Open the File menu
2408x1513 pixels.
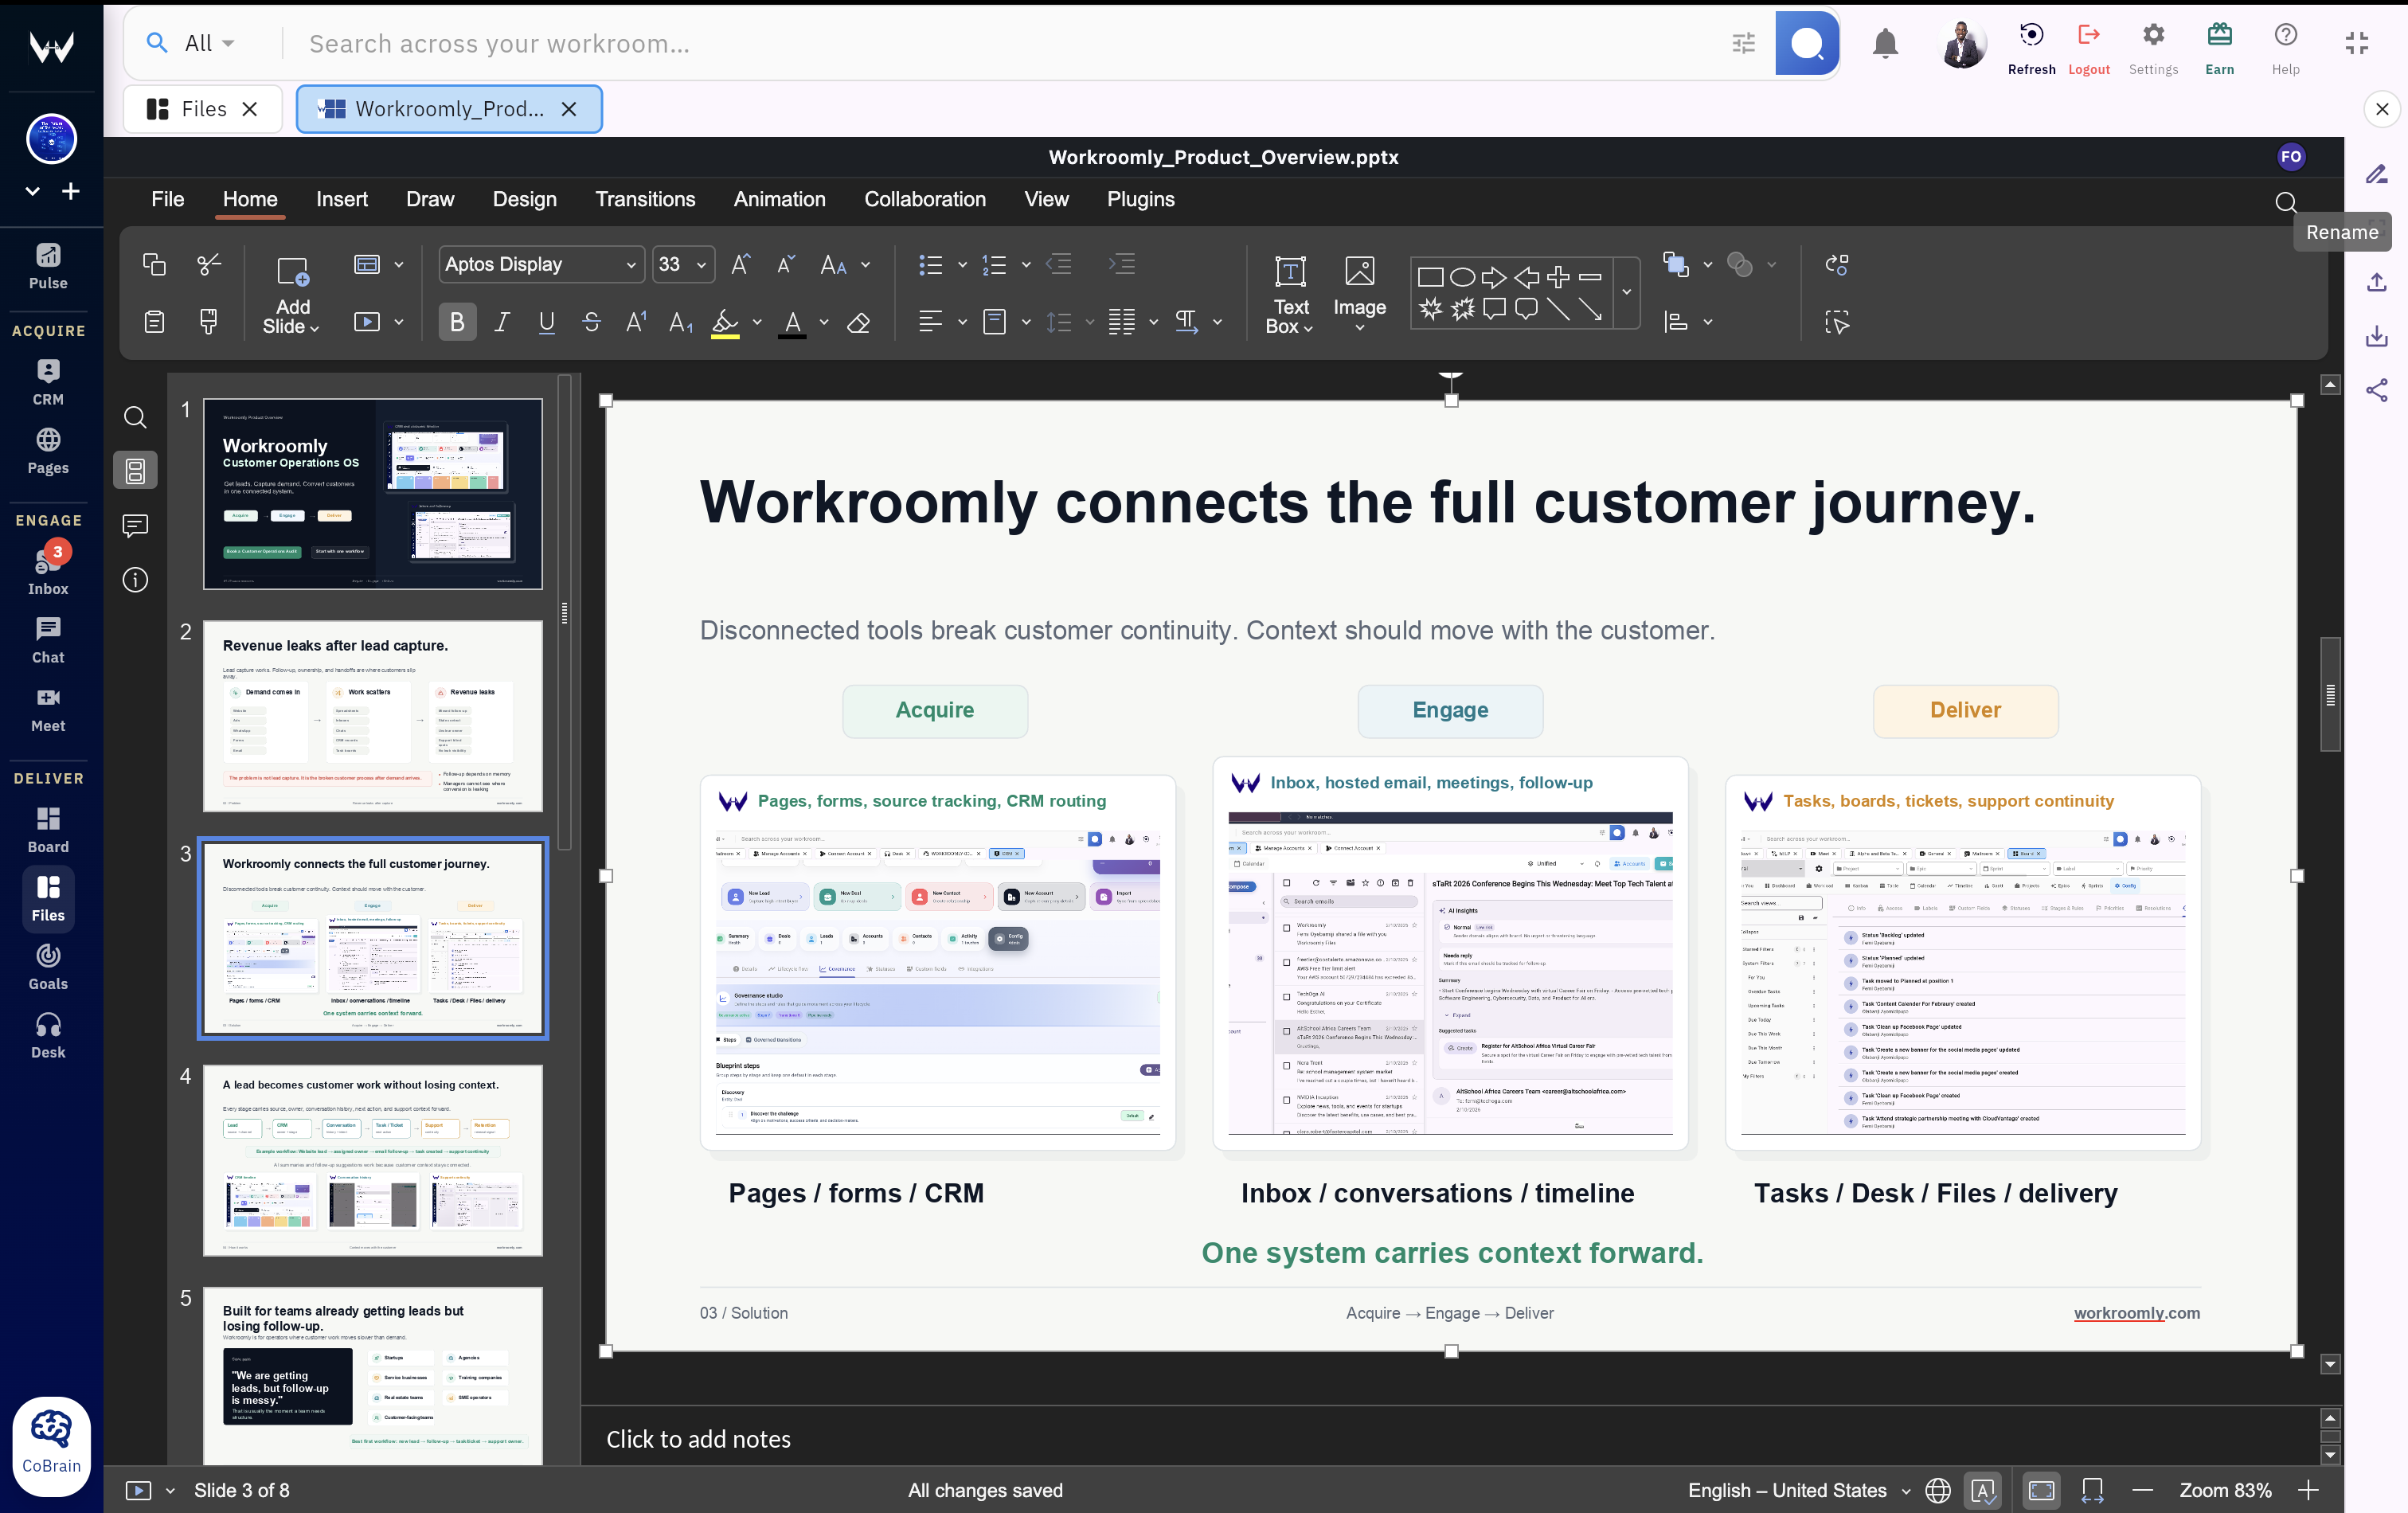pyautogui.click(x=167, y=199)
